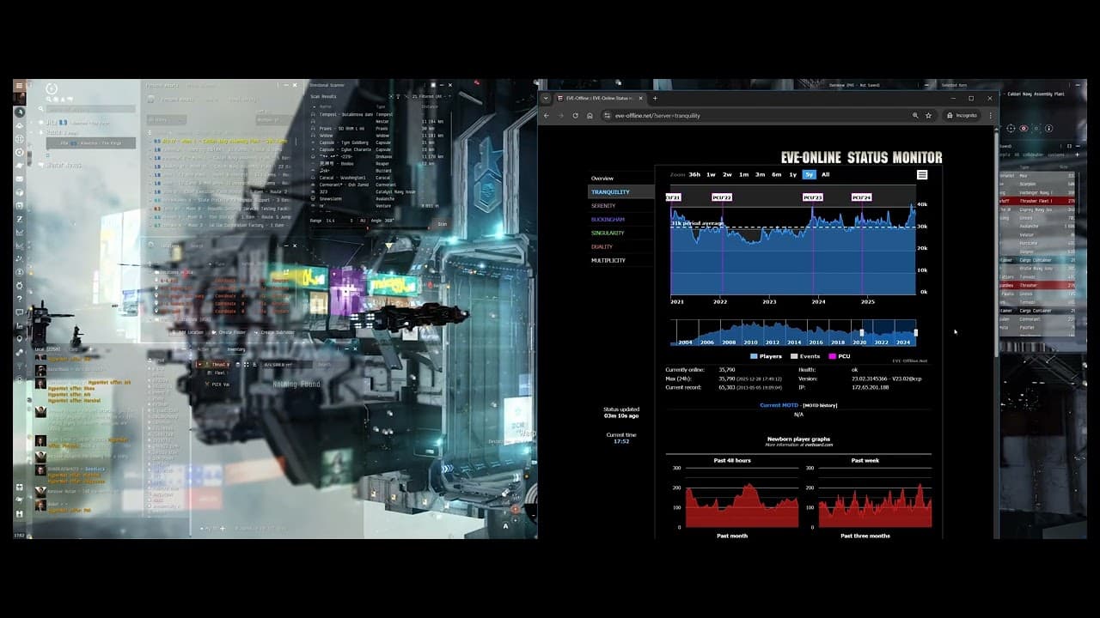Click the PCU'23 event flag
1100x618 pixels.
coord(813,197)
